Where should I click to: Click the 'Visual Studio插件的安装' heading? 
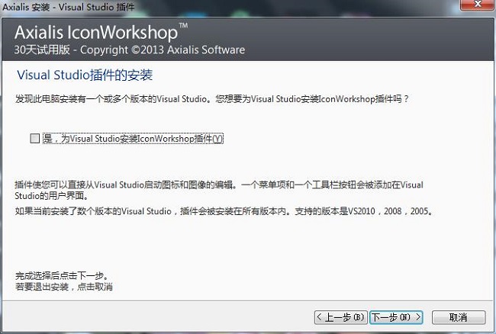[x=85, y=76]
